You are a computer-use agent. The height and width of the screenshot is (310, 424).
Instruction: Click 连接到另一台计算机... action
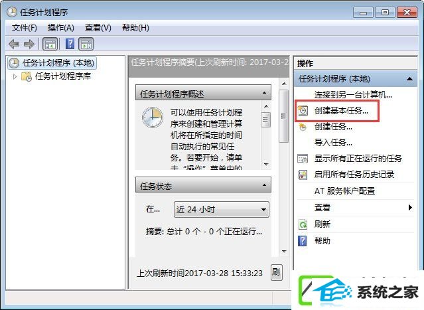[x=353, y=95]
